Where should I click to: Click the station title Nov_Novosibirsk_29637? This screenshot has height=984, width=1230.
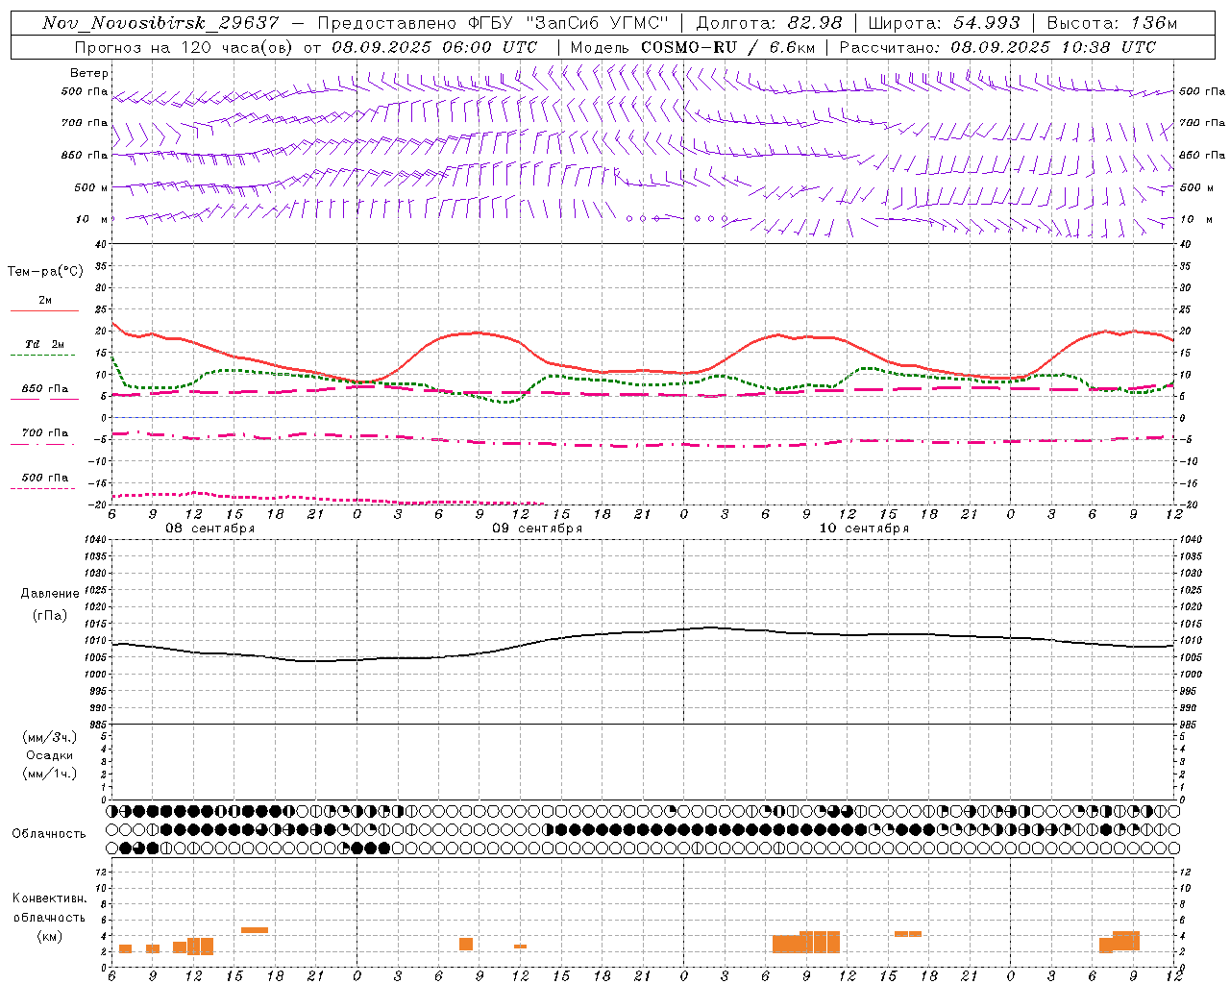[x=161, y=23]
